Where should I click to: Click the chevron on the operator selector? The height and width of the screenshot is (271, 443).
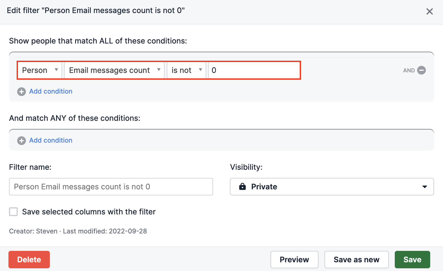coord(201,70)
